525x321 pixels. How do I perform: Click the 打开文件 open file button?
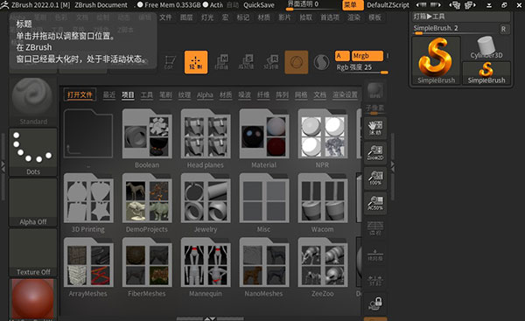pyautogui.click(x=80, y=94)
